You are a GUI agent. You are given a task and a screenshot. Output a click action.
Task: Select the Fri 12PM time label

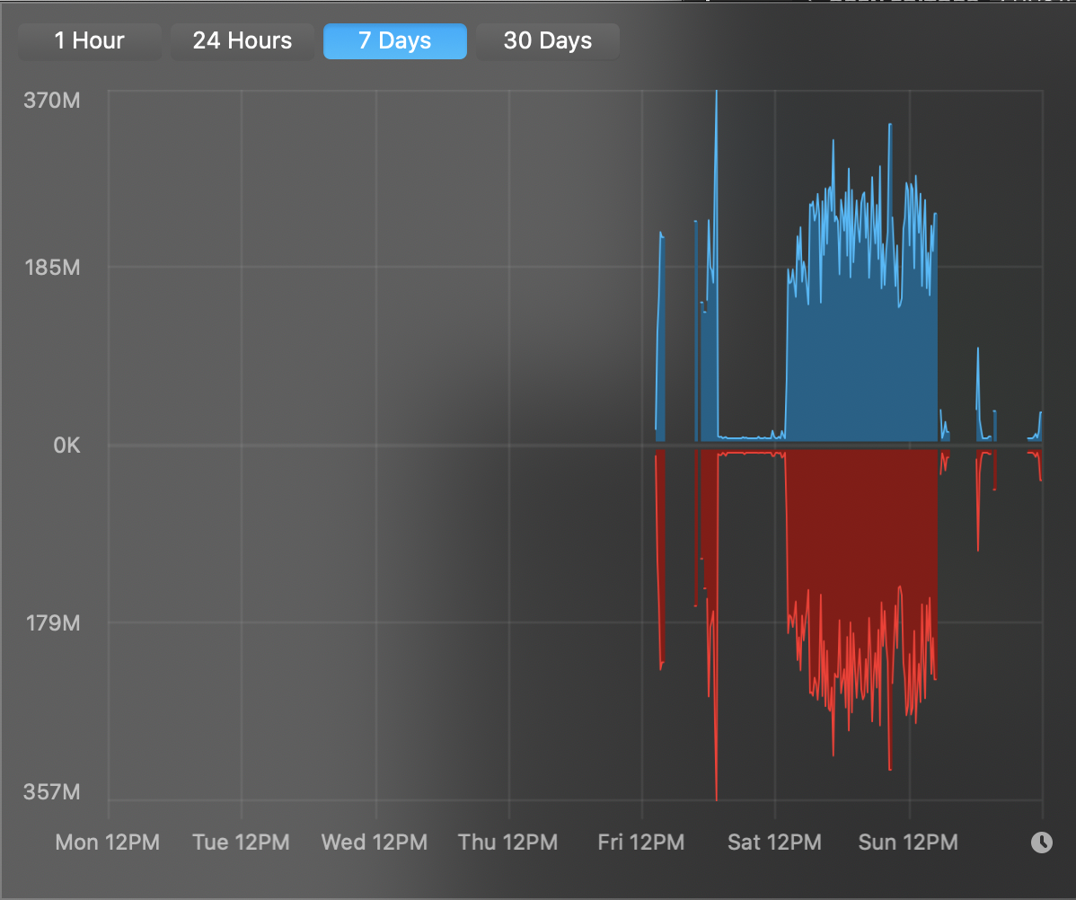pyautogui.click(x=641, y=843)
